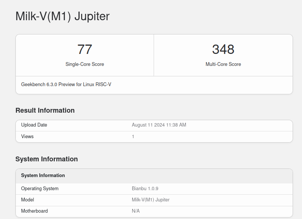Click Geekbench 6.3.0 Preview for Linux RISC-V text

pos(66,85)
